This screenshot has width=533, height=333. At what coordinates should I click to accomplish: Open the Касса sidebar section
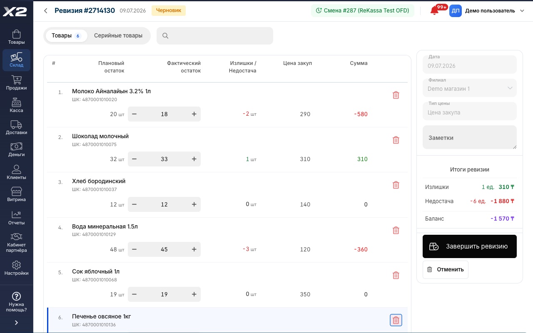[16, 105]
